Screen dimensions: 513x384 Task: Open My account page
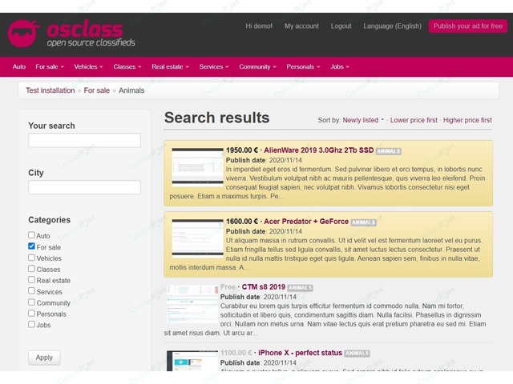click(x=301, y=26)
